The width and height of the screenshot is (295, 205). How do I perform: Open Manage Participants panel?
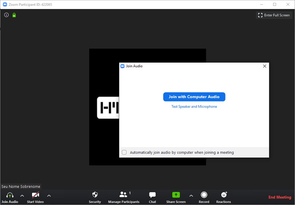[124, 197]
